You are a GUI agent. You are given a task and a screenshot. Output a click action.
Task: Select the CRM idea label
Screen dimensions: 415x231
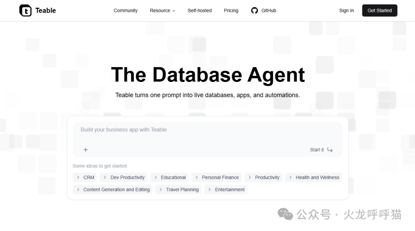[89, 177]
